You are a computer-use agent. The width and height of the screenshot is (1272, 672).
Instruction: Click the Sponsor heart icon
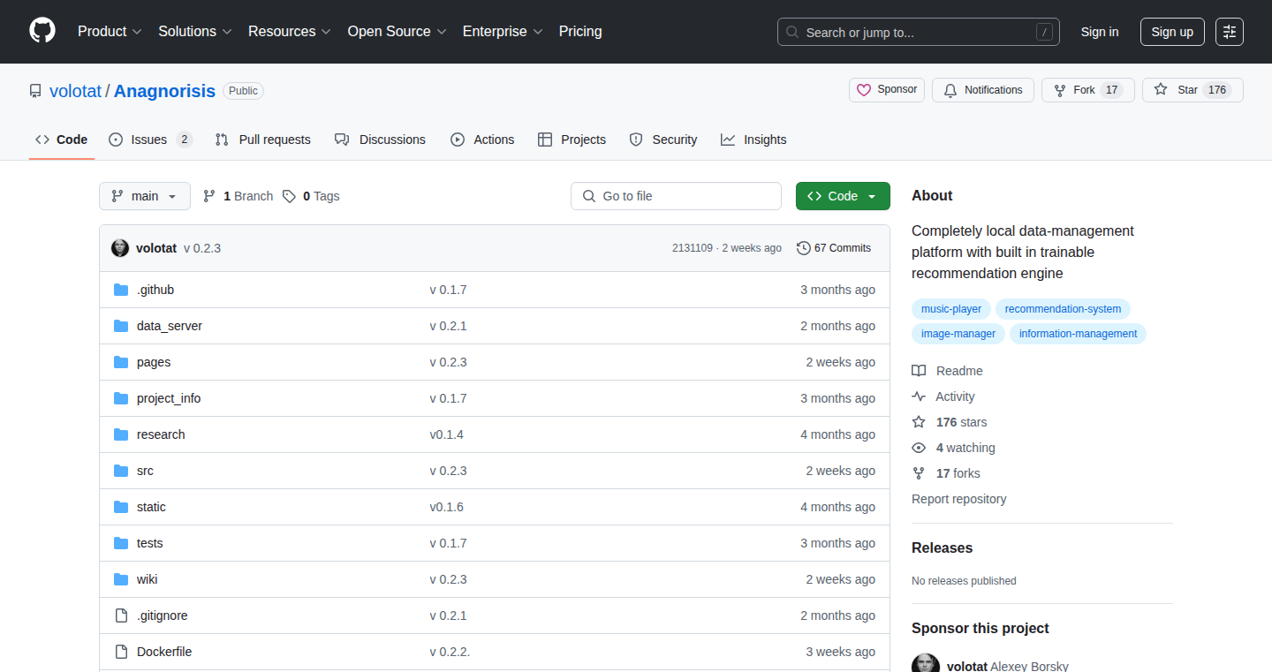pyautogui.click(x=864, y=90)
